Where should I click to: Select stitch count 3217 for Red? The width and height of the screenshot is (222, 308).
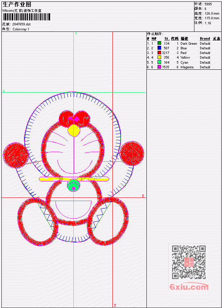(x=165, y=53)
